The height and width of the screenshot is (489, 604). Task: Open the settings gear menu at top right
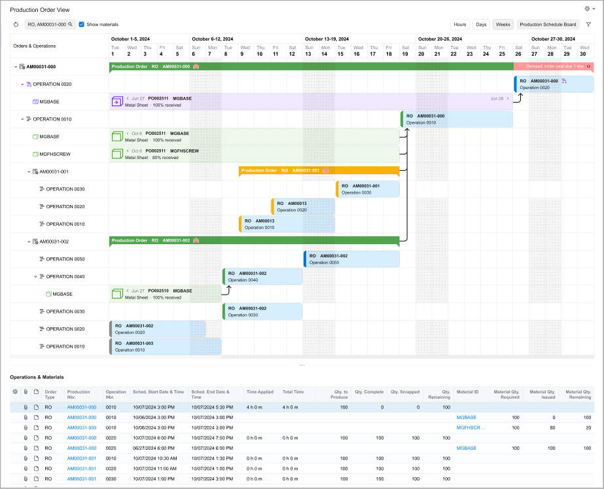coord(587,9)
